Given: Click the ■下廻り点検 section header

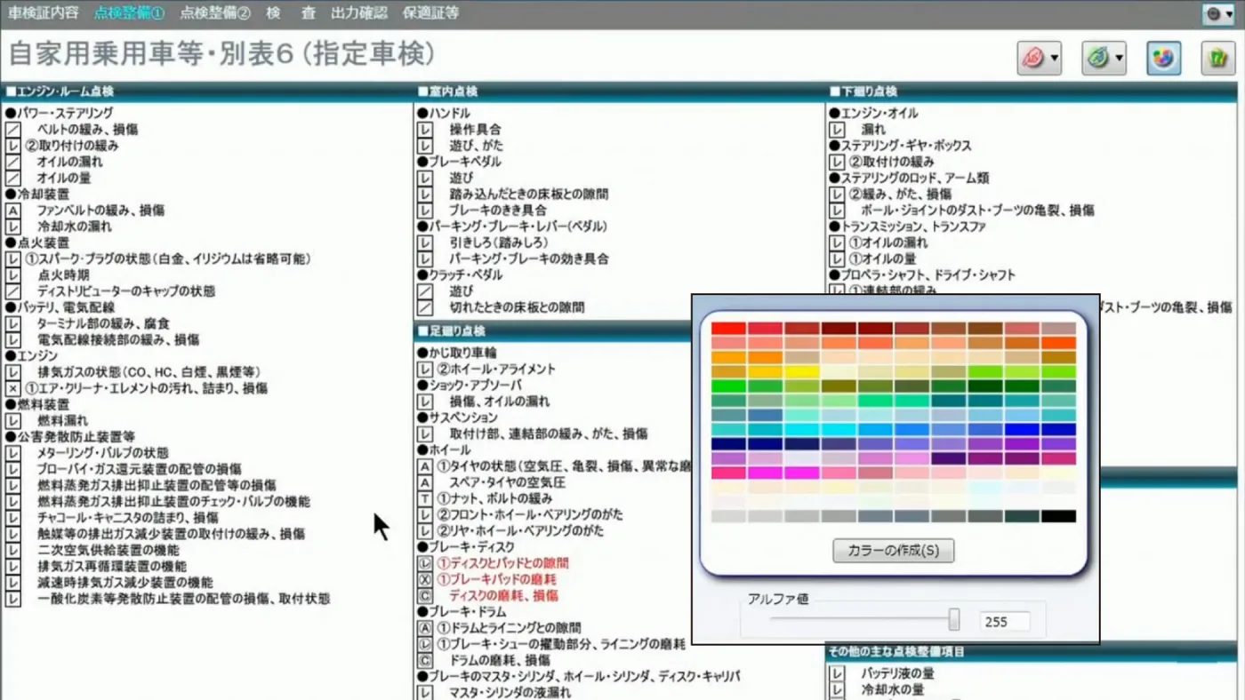Looking at the screenshot, I should pyautogui.click(x=863, y=91).
